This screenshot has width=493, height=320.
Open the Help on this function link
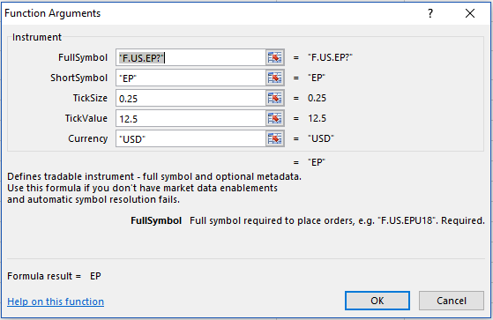(x=56, y=301)
